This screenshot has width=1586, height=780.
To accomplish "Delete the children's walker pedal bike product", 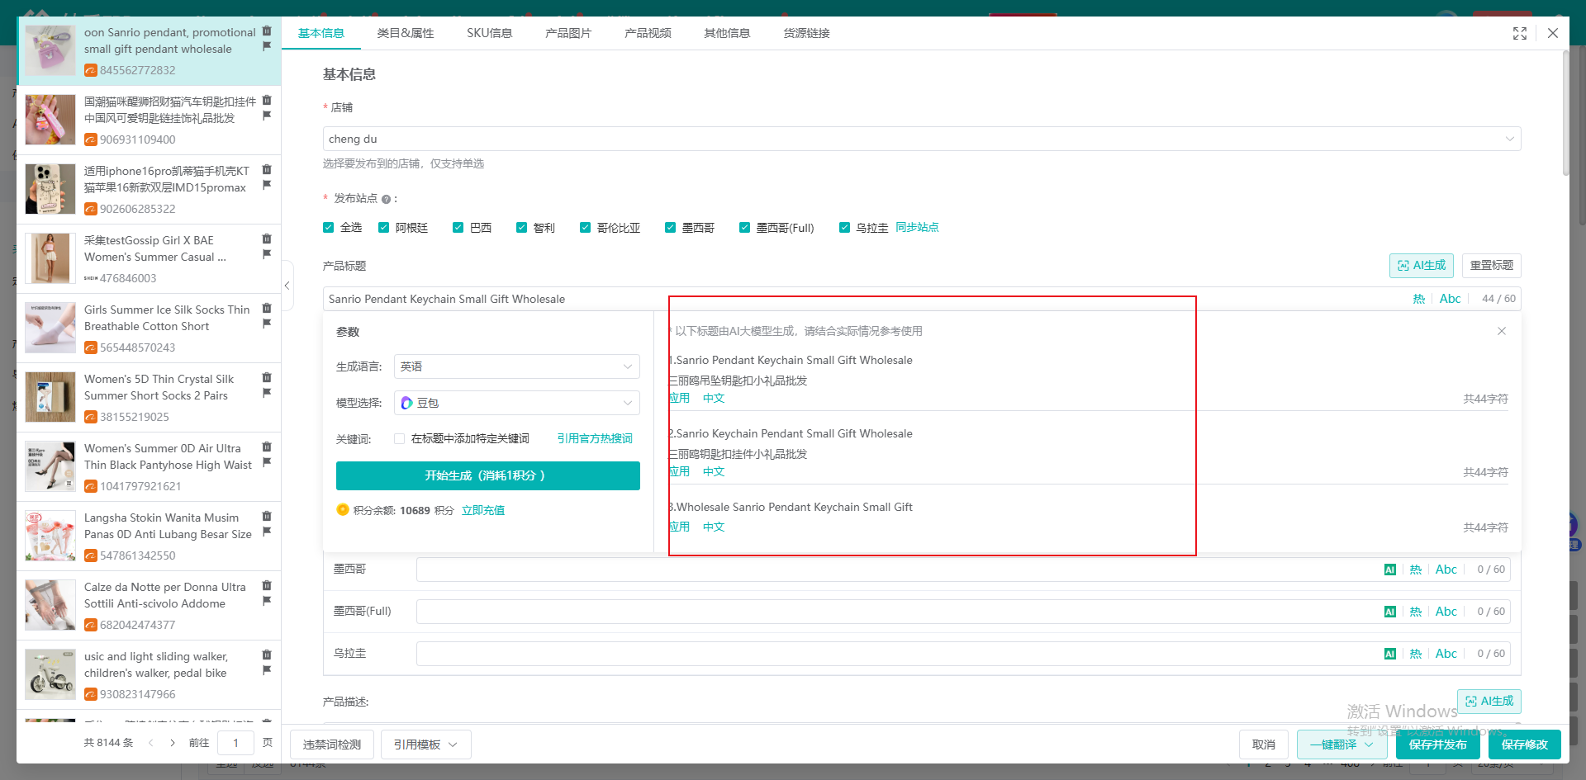I will coord(267,655).
